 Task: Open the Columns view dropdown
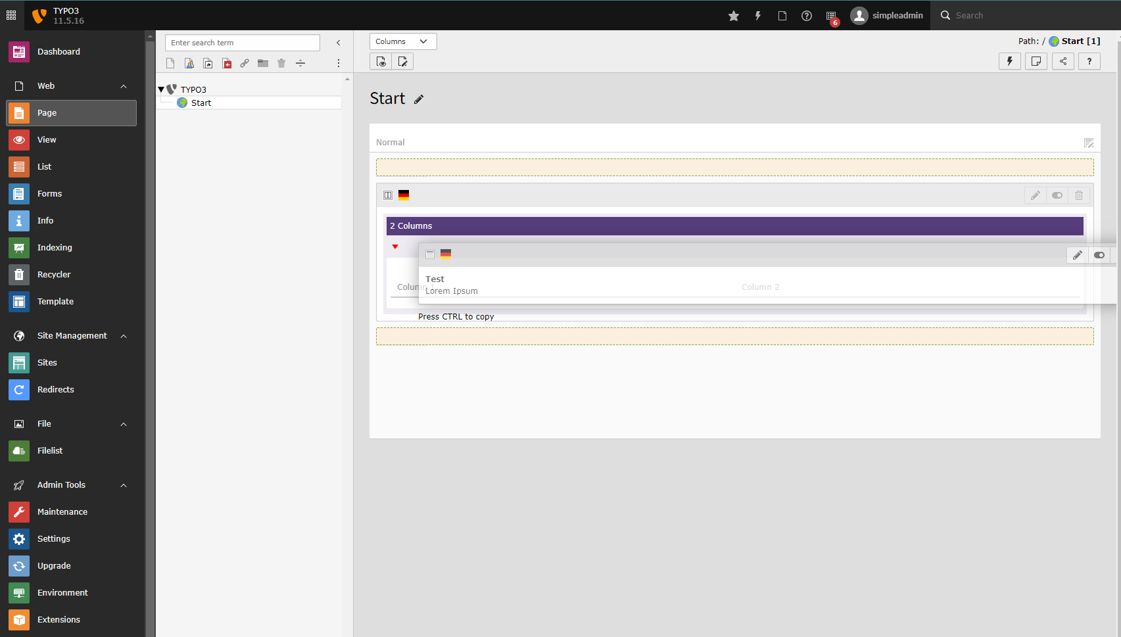point(403,41)
